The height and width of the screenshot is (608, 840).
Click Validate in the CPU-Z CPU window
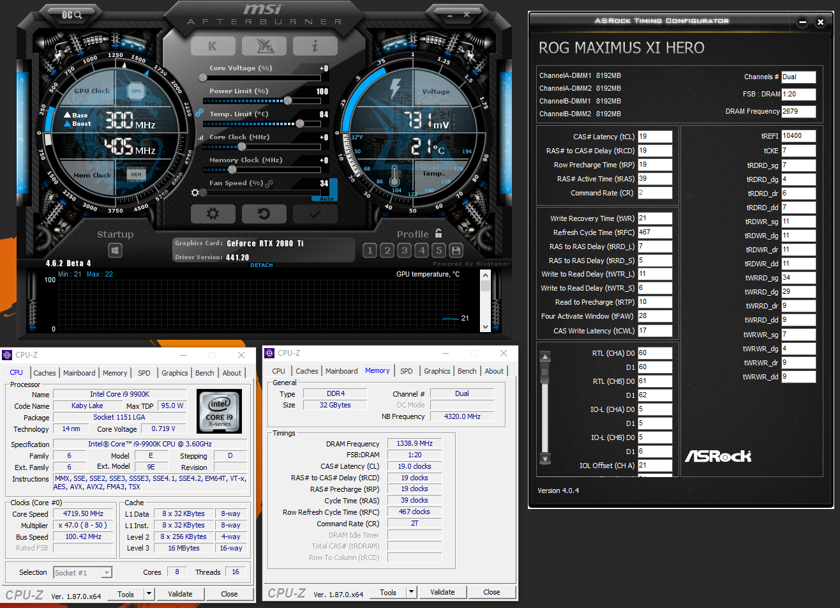click(x=180, y=594)
